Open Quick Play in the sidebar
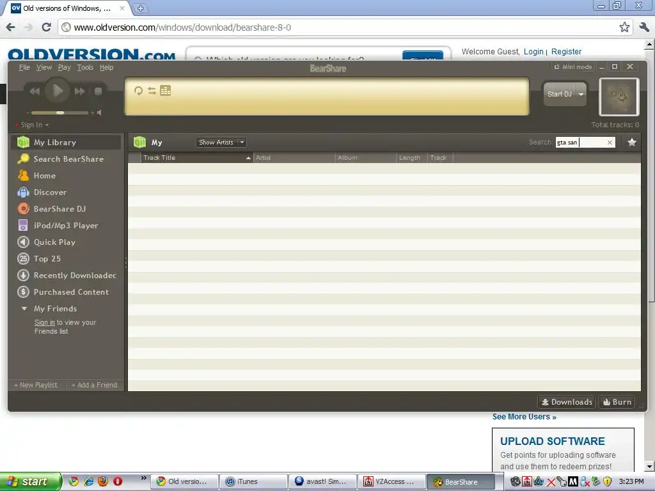This screenshot has height=491, width=655. (66, 242)
